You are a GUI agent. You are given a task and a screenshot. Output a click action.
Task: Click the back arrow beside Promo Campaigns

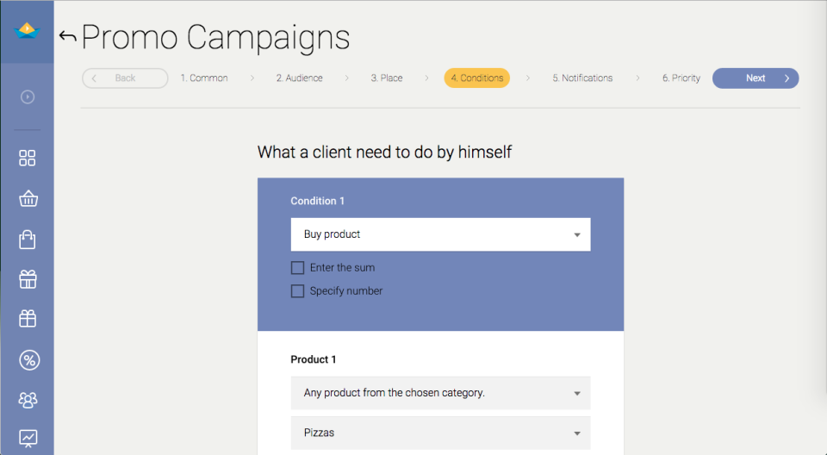(67, 36)
